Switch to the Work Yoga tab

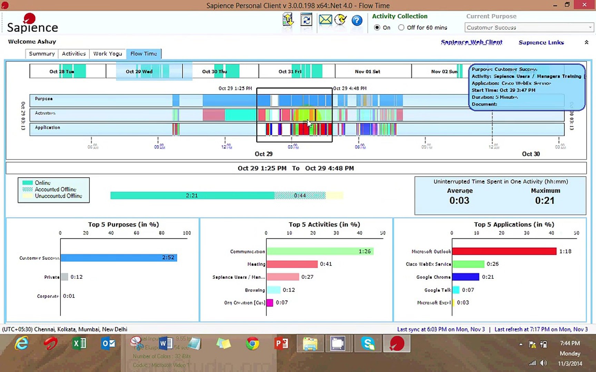pyautogui.click(x=108, y=54)
